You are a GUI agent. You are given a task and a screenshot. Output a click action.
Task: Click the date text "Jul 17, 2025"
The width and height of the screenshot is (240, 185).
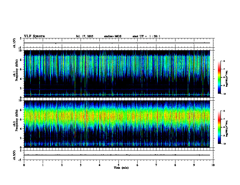pyautogui.click(x=85, y=36)
